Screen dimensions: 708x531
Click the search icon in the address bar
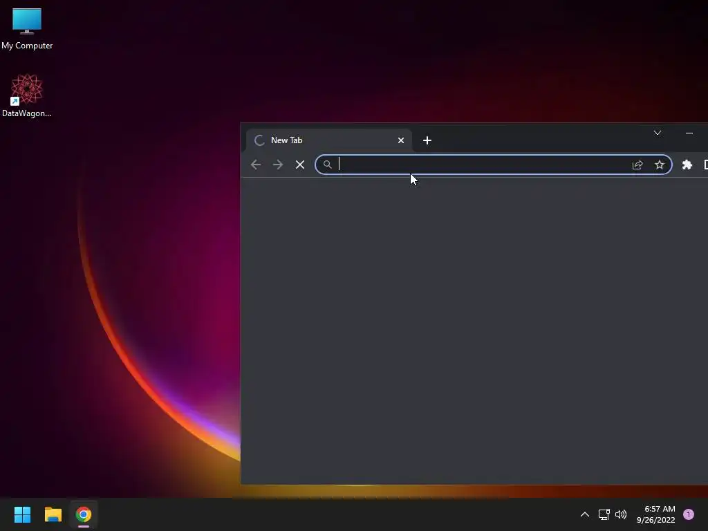tap(327, 165)
